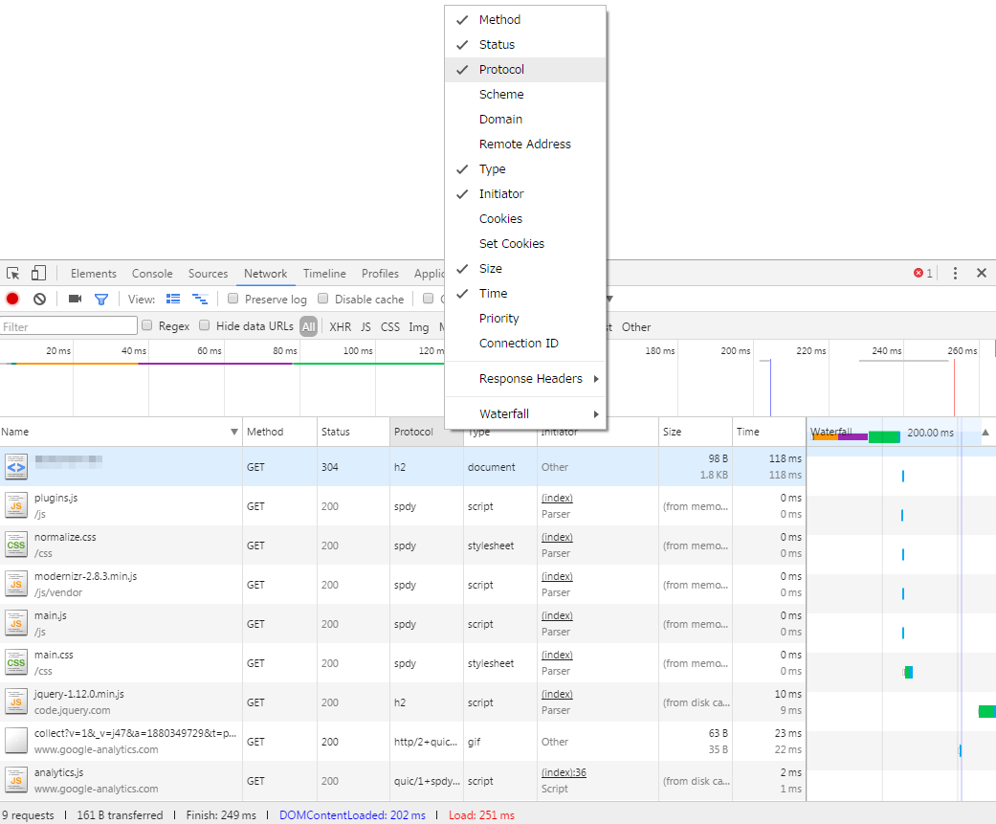Switch to the Console tab
The width and height of the screenshot is (996, 824).
(152, 273)
